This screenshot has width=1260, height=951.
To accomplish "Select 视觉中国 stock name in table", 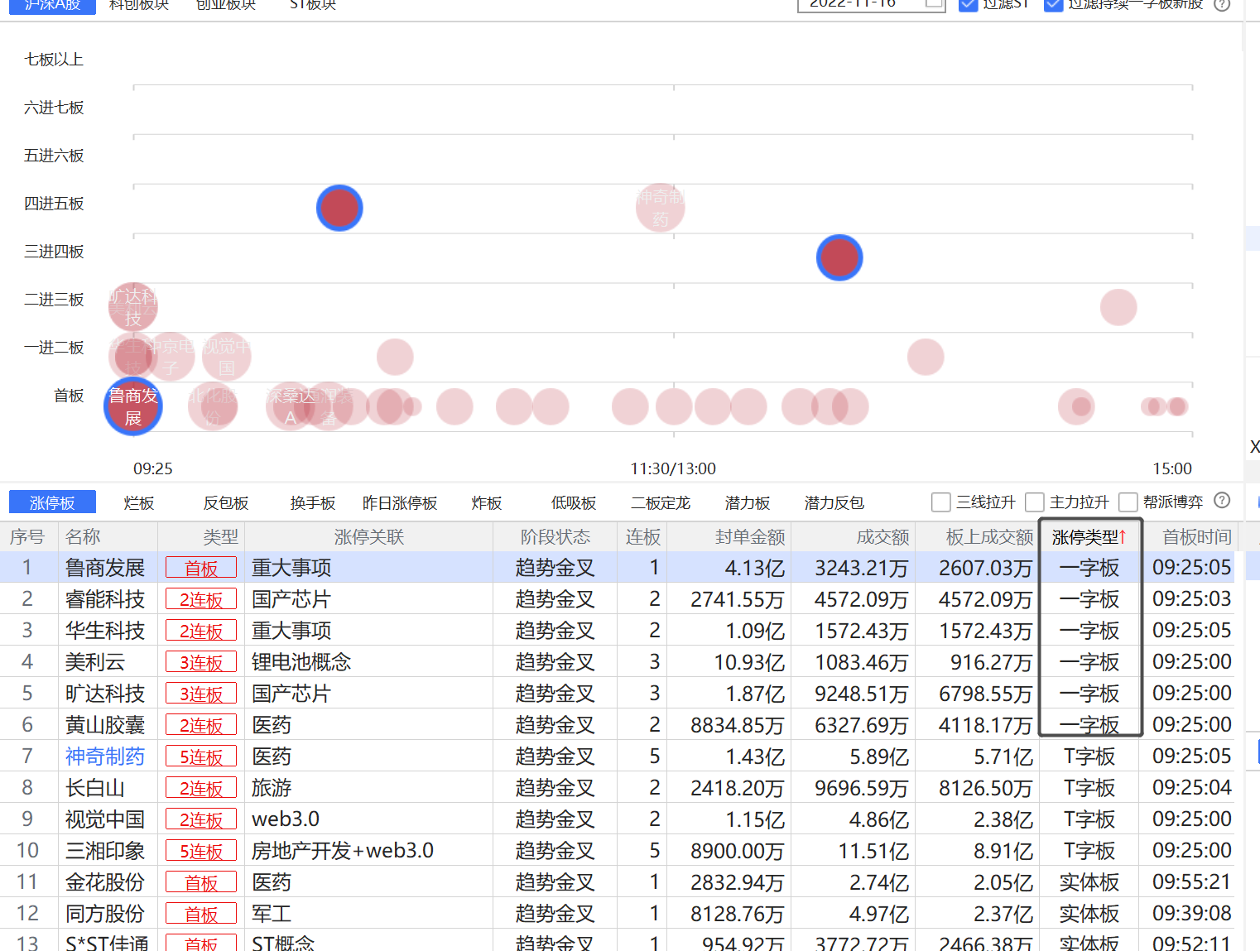I will point(105,819).
